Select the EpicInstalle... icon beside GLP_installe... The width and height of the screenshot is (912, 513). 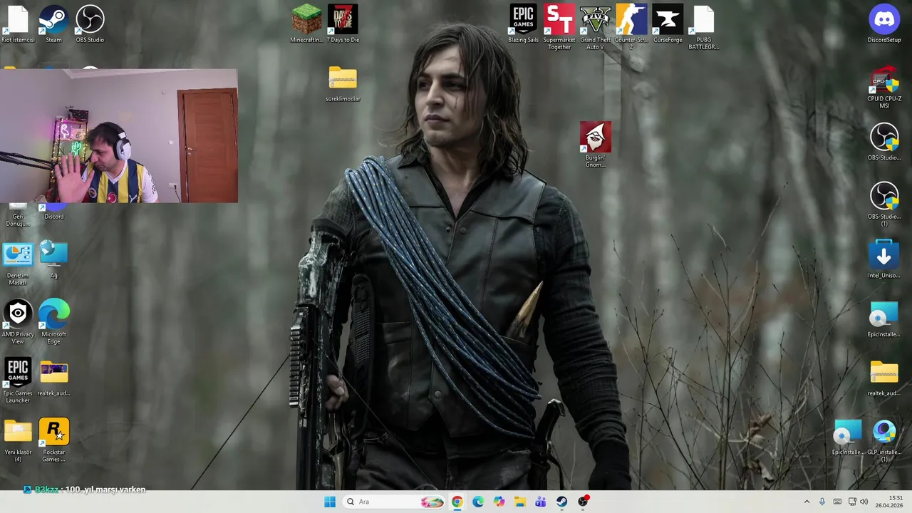[848, 437]
